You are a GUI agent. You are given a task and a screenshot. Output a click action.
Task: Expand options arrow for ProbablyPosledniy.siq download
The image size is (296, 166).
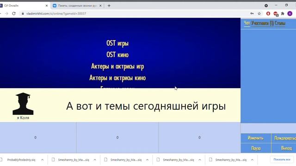pyautogui.click(x=42, y=160)
